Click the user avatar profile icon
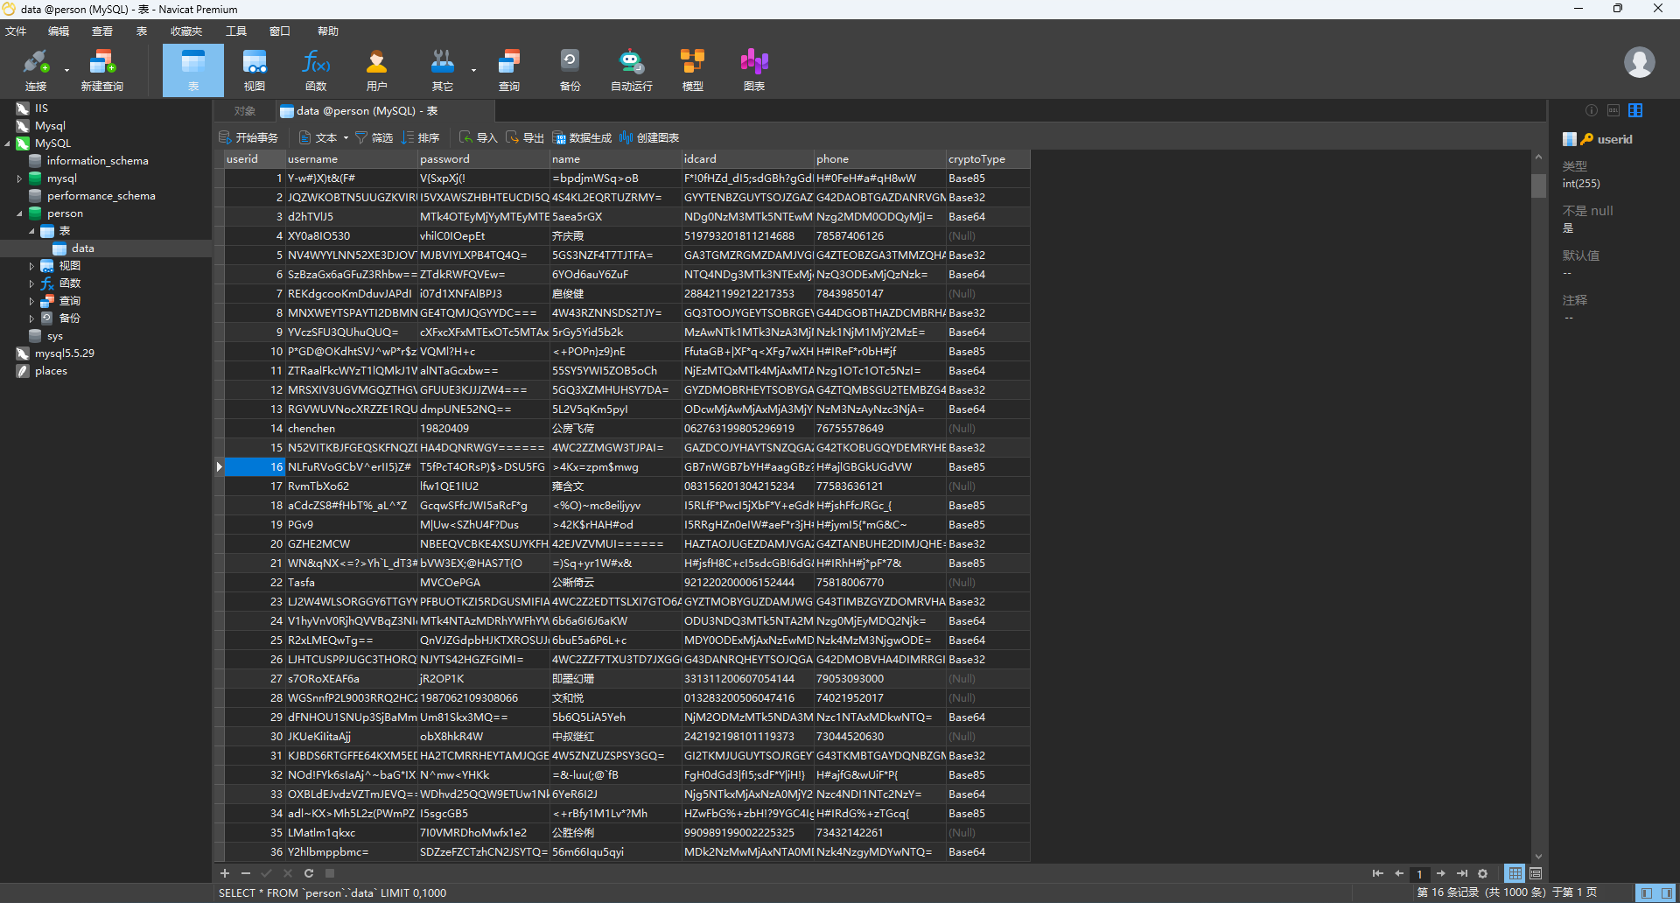1680x903 pixels. pyautogui.click(x=1639, y=62)
